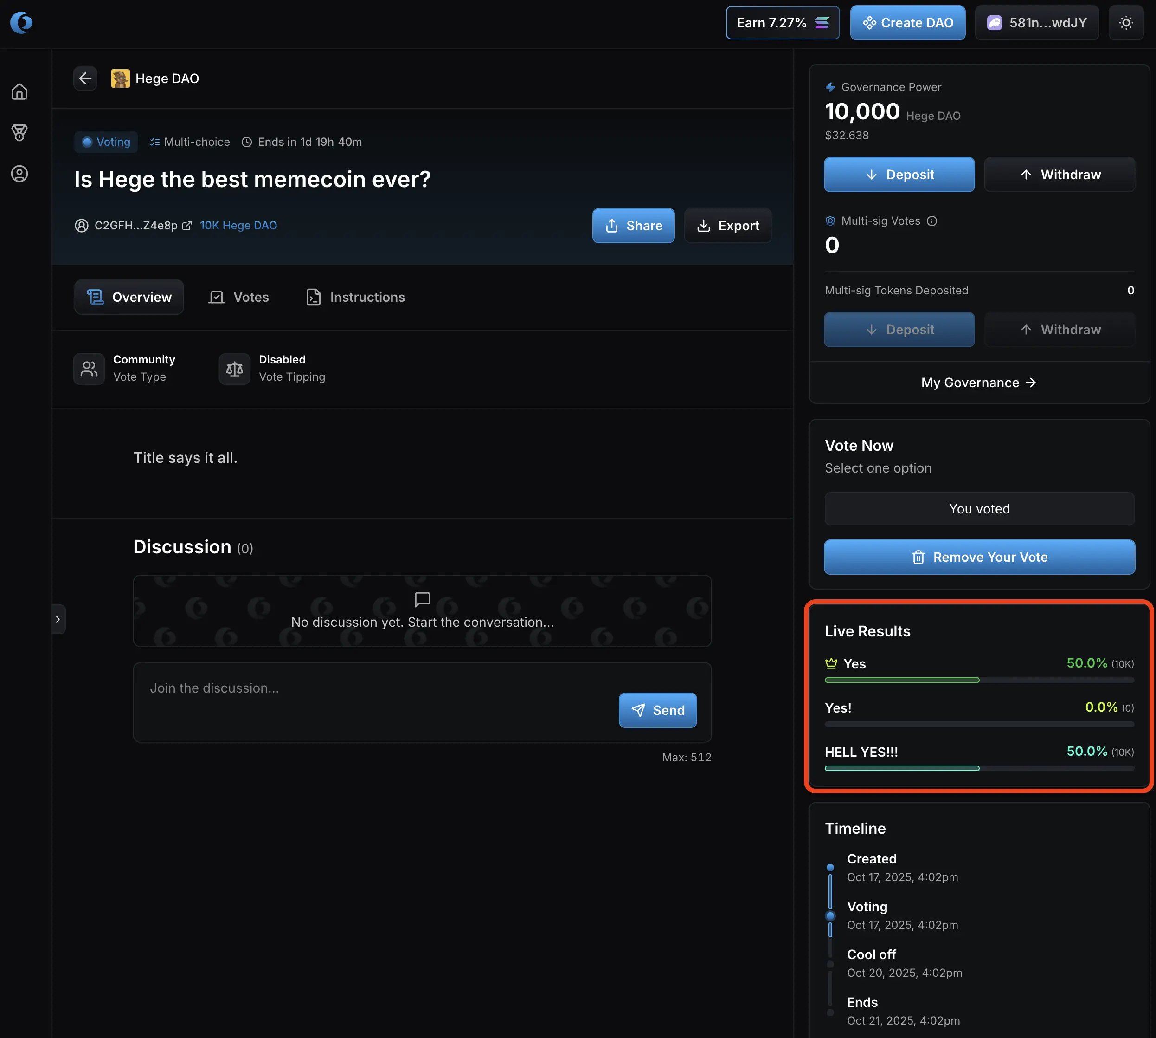This screenshot has width=1156, height=1038.
Task: Click the Hege DAO avatar image
Action: 120,78
